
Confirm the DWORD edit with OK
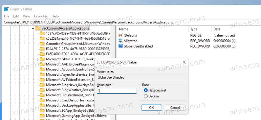pyautogui.click(x=151, y=108)
